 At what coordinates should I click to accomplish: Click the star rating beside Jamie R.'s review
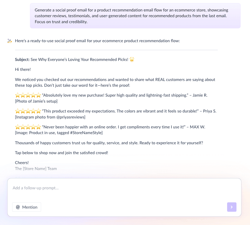(x=28, y=95)
